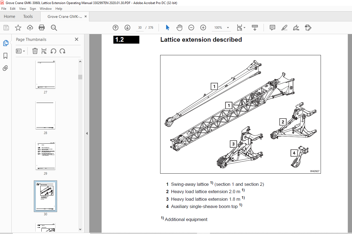Select page 29 thumbnail

45,155
